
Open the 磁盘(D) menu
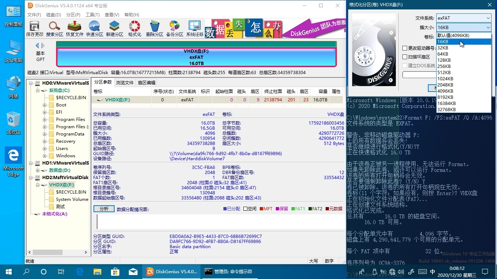click(x=53, y=15)
